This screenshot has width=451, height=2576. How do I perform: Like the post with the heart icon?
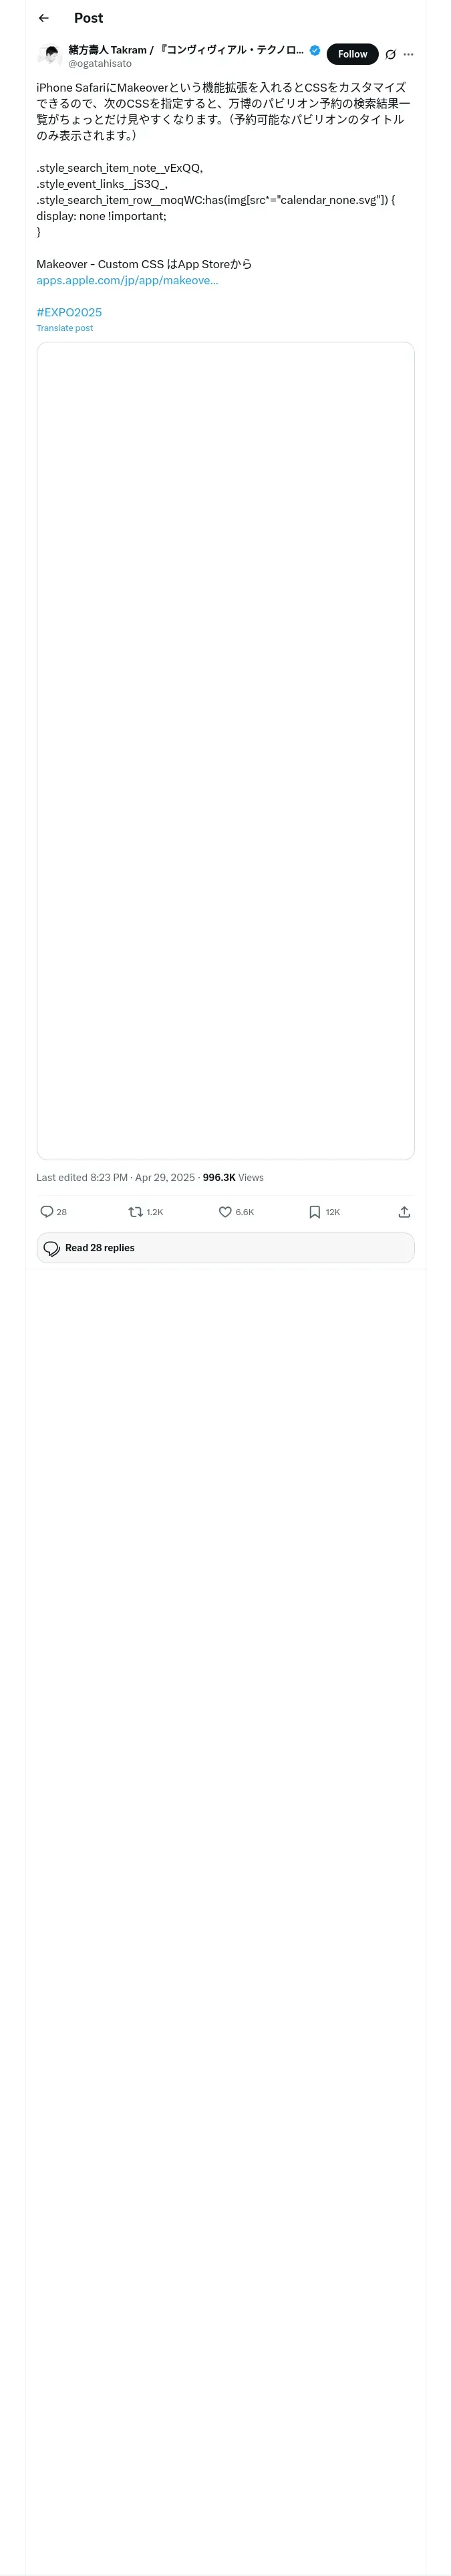225,1211
